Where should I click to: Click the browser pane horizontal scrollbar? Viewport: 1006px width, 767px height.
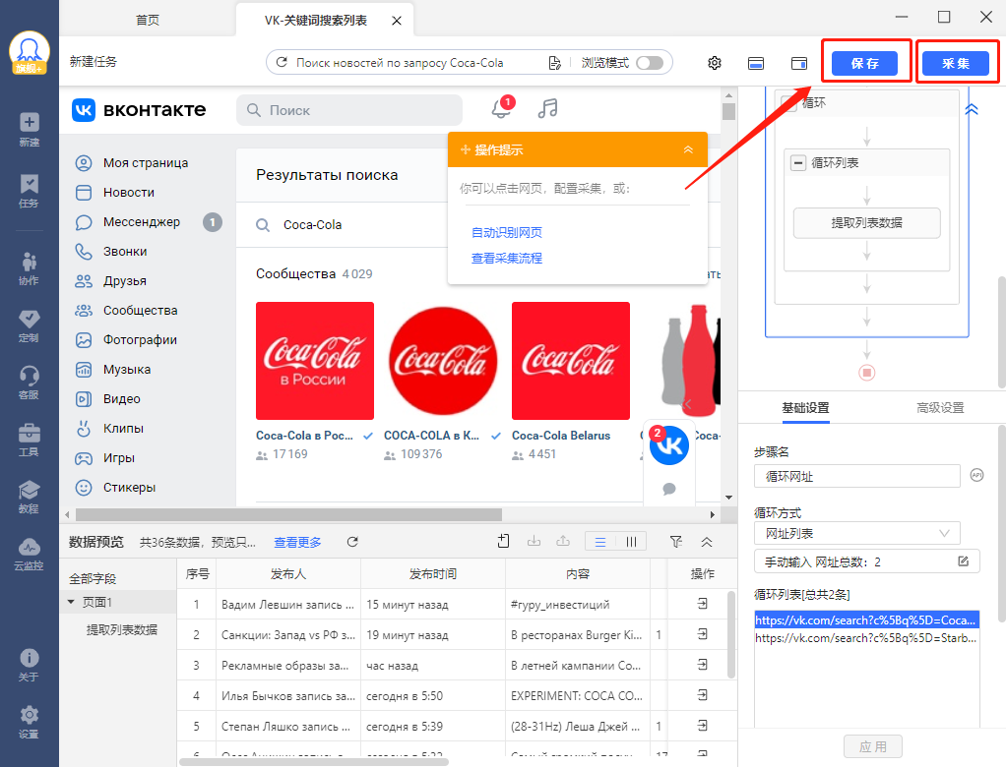(x=288, y=514)
